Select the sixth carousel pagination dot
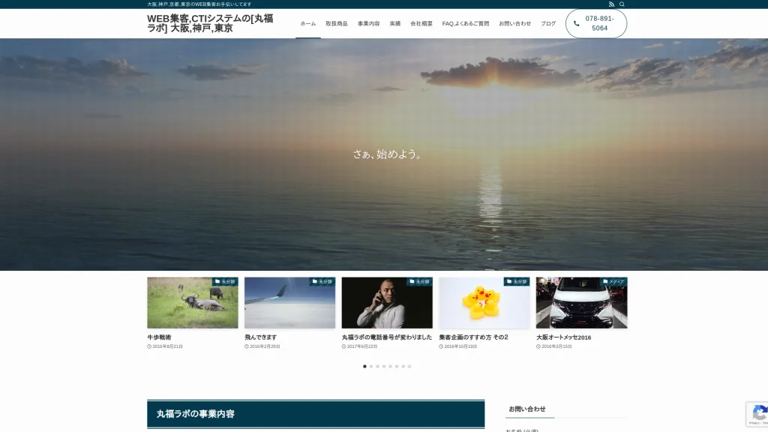This screenshot has width=768, height=432. [x=397, y=366]
